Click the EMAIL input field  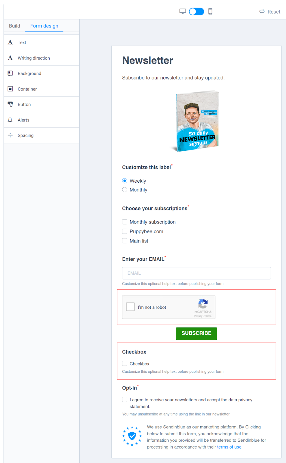(x=197, y=273)
